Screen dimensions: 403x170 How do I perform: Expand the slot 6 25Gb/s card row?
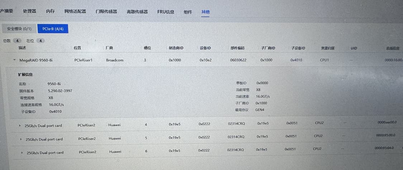click(x=23, y=152)
